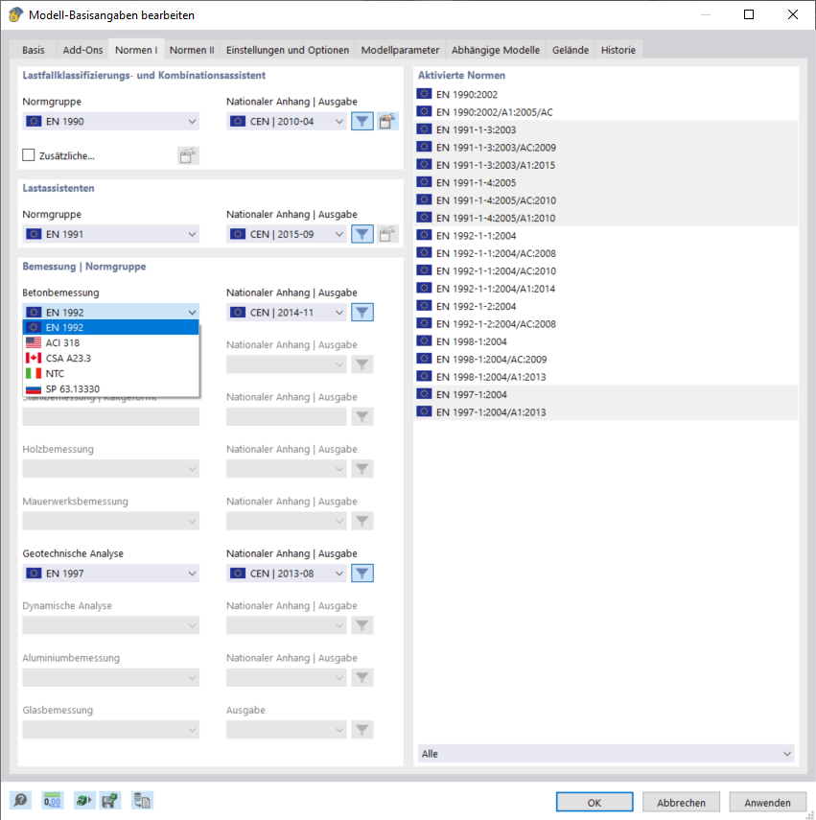Select EN 1997-1:2004/A1:2013 list entry
The image size is (816, 820).
click(x=606, y=412)
